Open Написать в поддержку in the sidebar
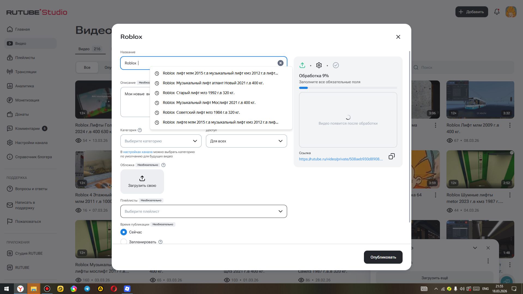Image resolution: width=523 pixels, height=294 pixels. tap(31, 205)
